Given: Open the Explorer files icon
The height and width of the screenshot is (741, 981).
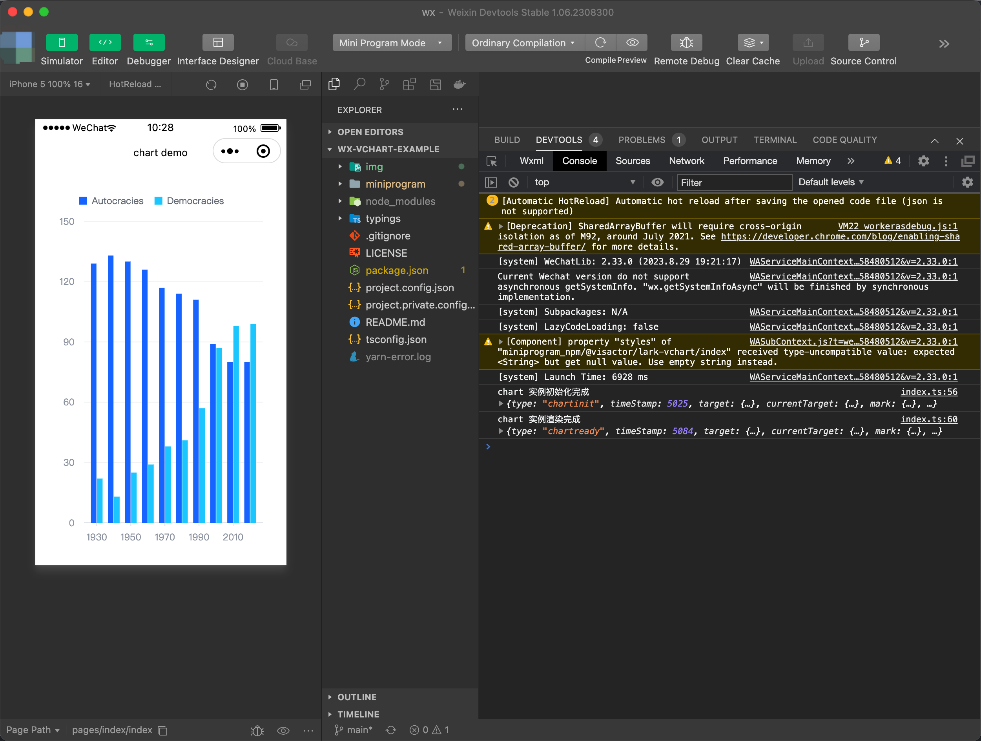Looking at the screenshot, I should [x=334, y=84].
